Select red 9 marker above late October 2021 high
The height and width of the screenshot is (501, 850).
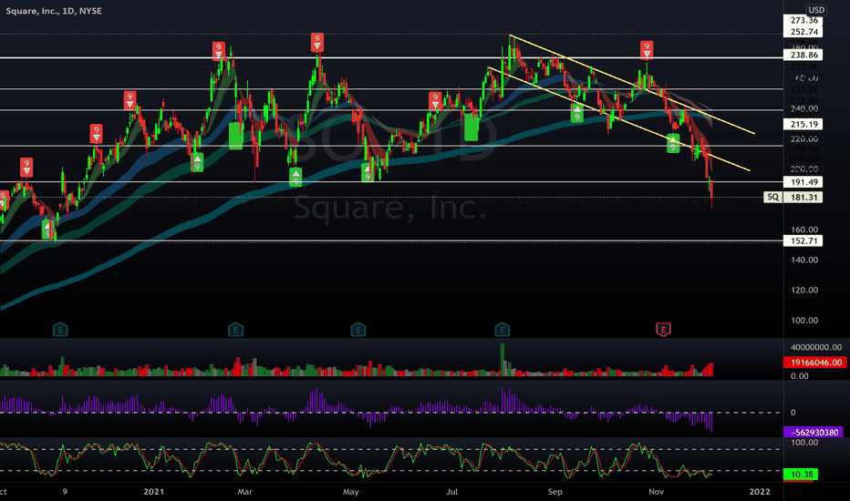coord(647,50)
